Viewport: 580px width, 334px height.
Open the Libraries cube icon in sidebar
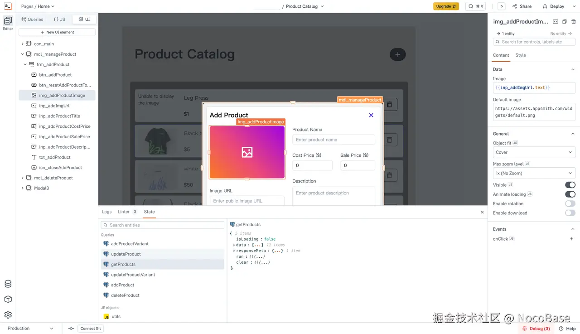(x=8, y=300)
